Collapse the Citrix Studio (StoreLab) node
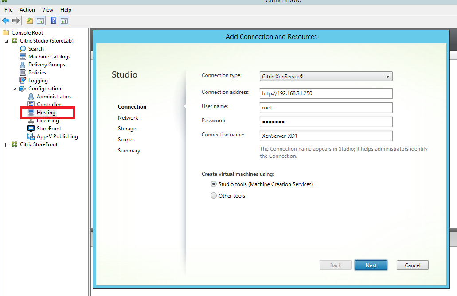The width and height of the screenshot is (457, 296). (6, 41)
